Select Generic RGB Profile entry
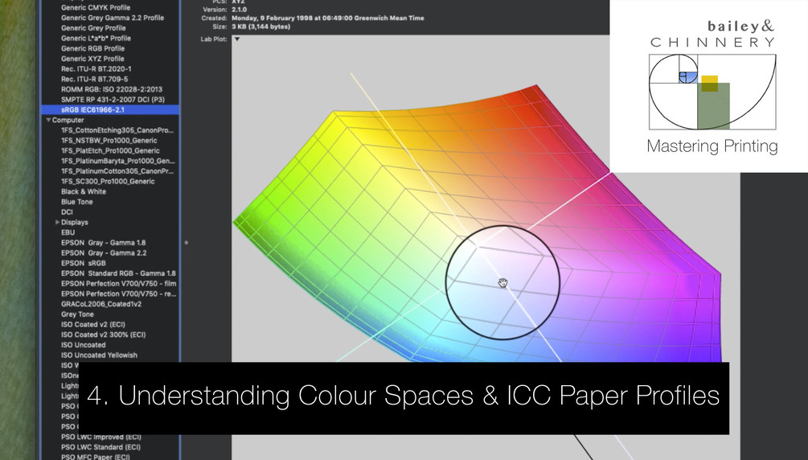This screenshot has height=460, width=808. click(92, 48)
